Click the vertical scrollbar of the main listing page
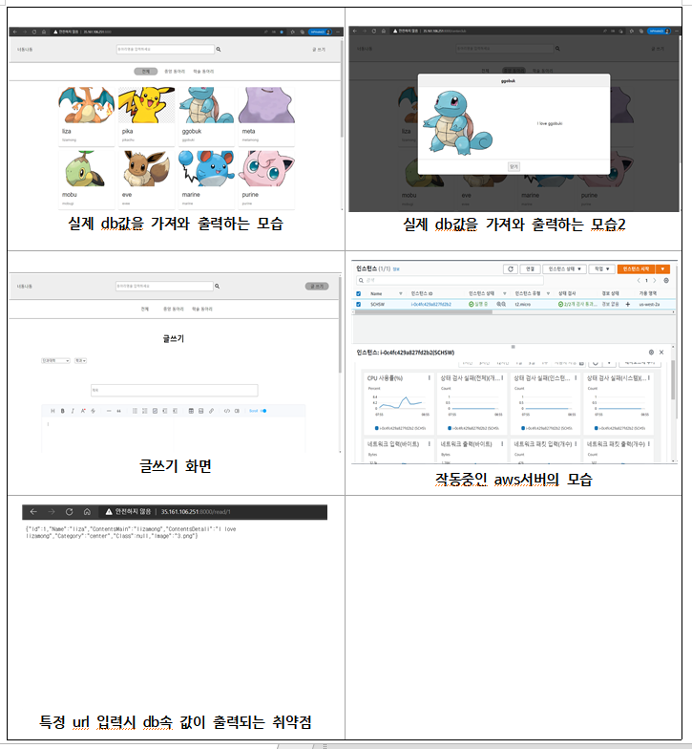Viewport: 692px width, 749px height. [x=342, y=90]
